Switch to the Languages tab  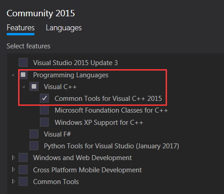tap(64, 28)
